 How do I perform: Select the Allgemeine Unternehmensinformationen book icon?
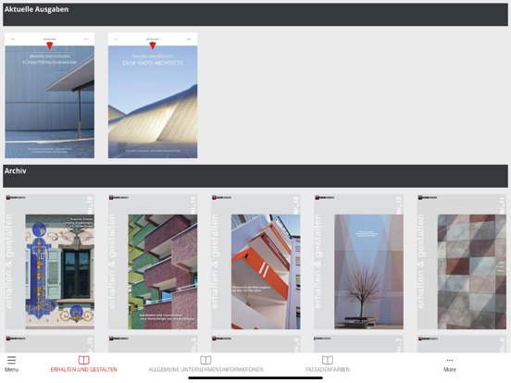(x=206, y=360)
